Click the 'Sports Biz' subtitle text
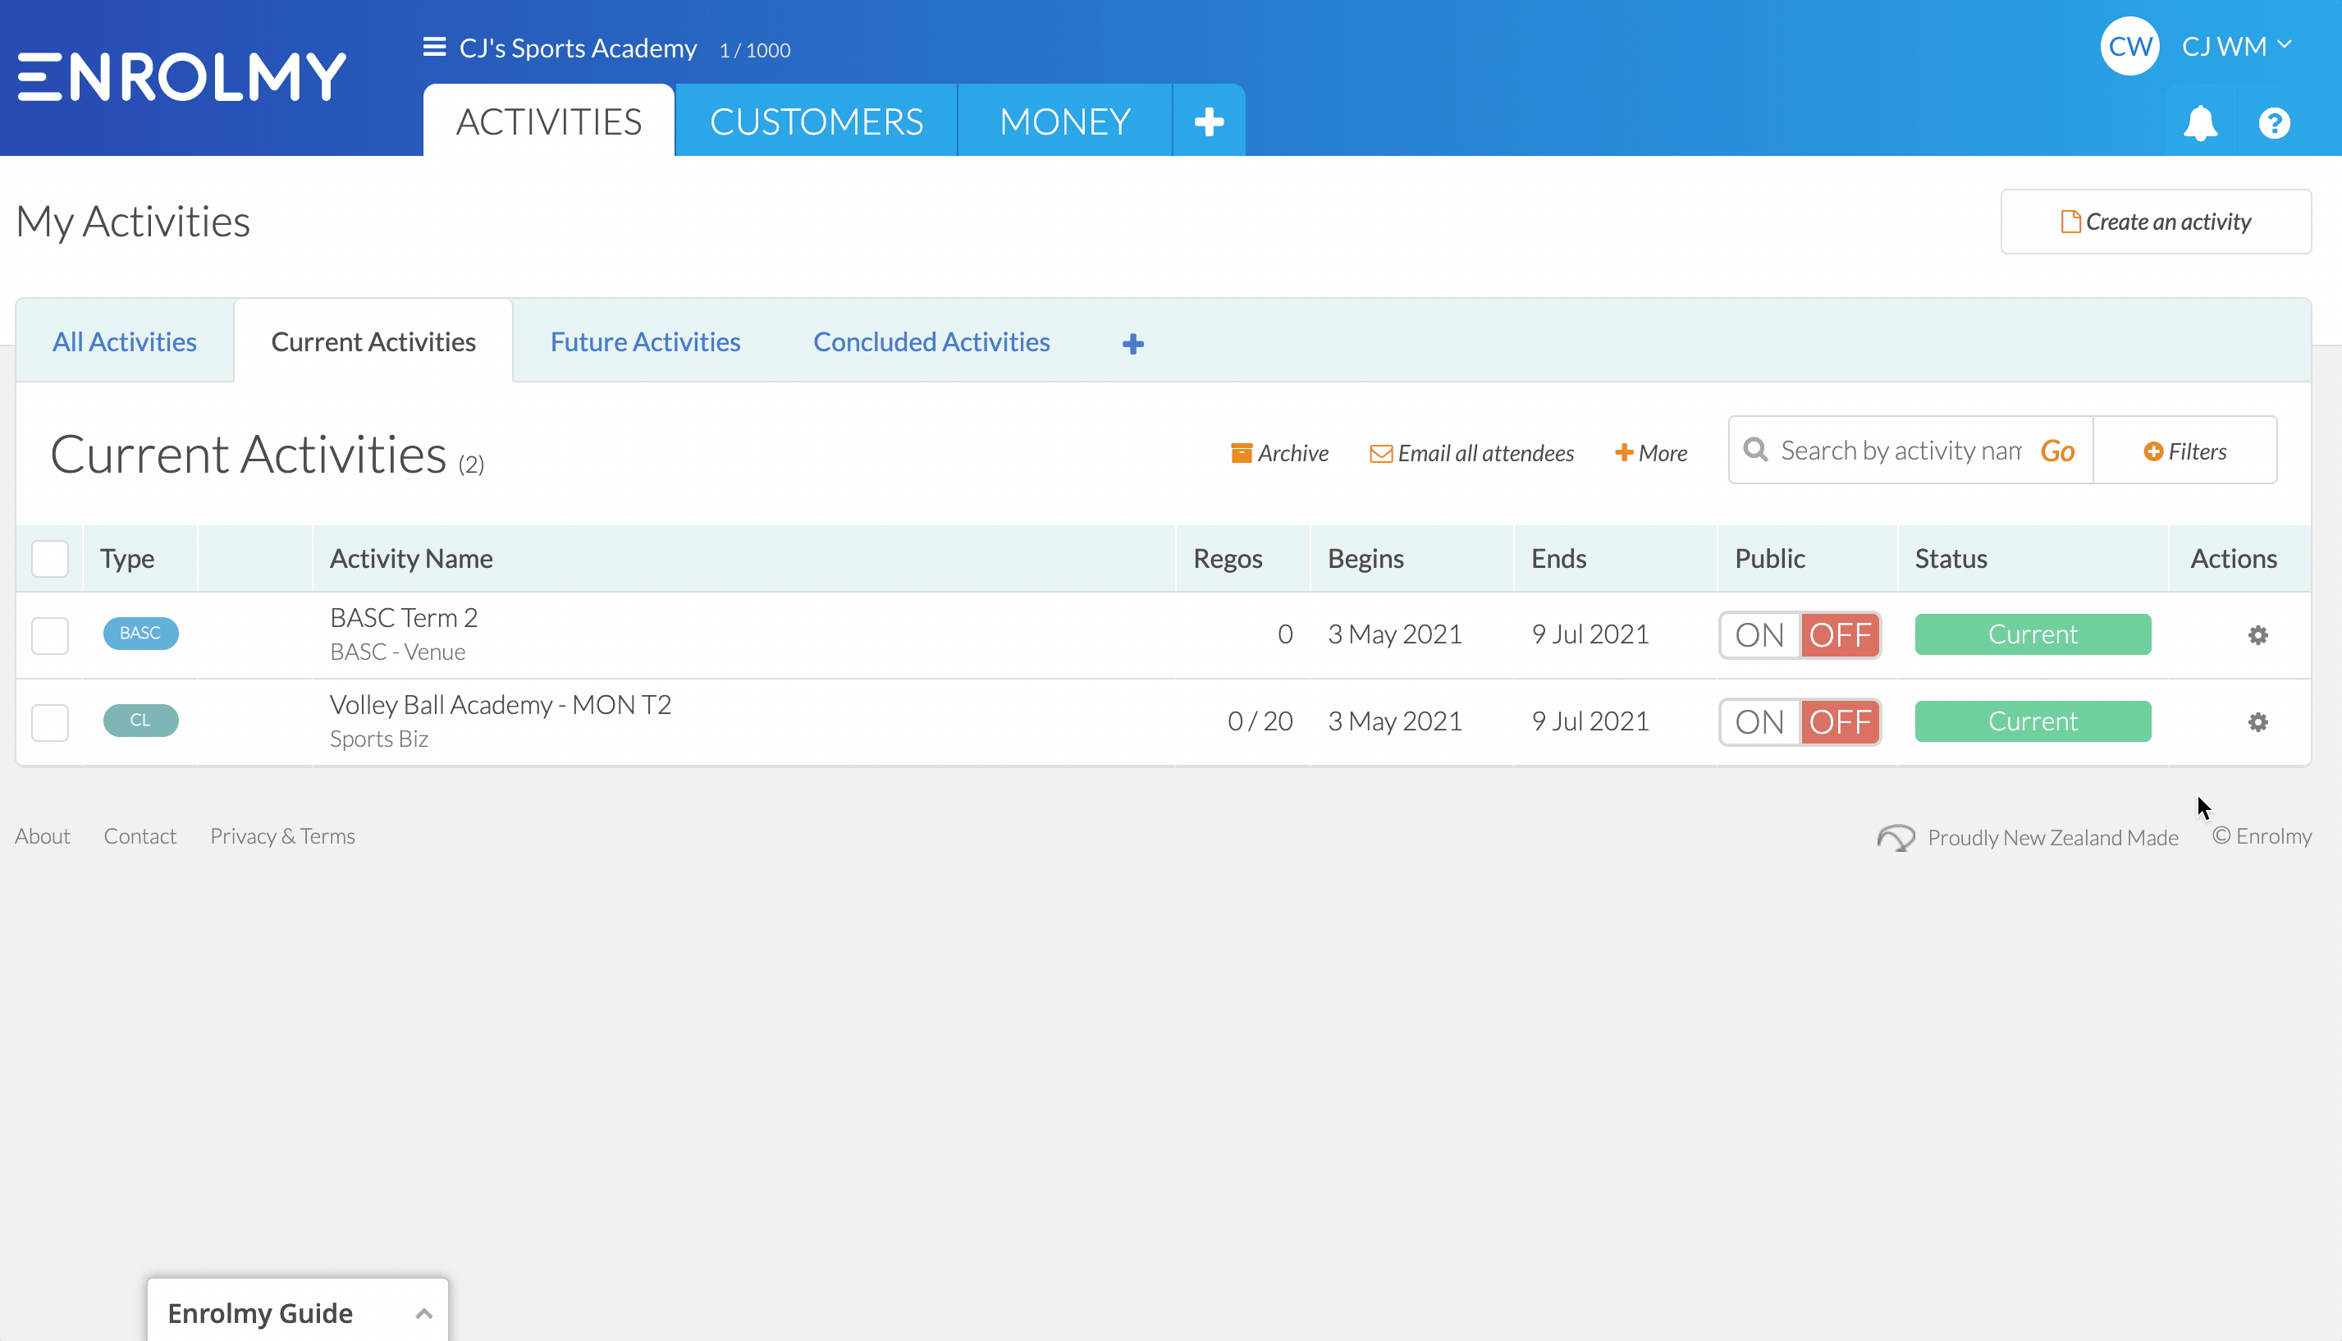Screen dimensions: 2342x1341 (378, 739)
